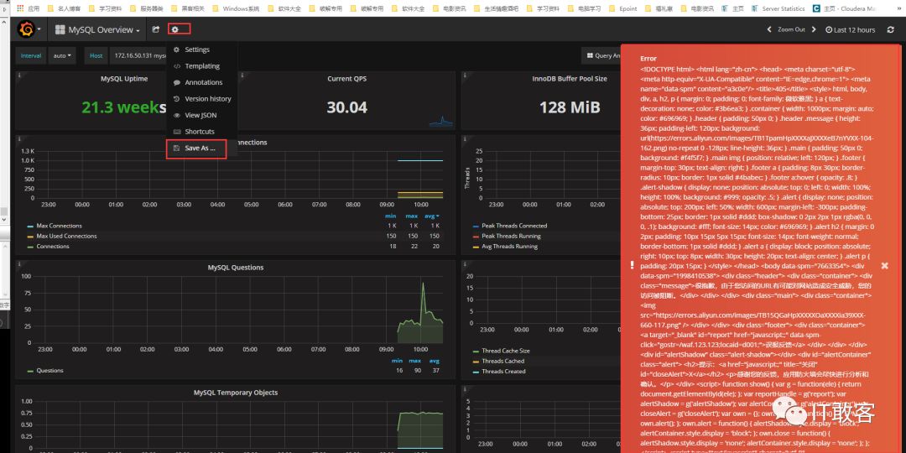This screenshot has height=453, width=906.
Task: Open the Last 12 hours time picker
Action: [x=851, y=29]
